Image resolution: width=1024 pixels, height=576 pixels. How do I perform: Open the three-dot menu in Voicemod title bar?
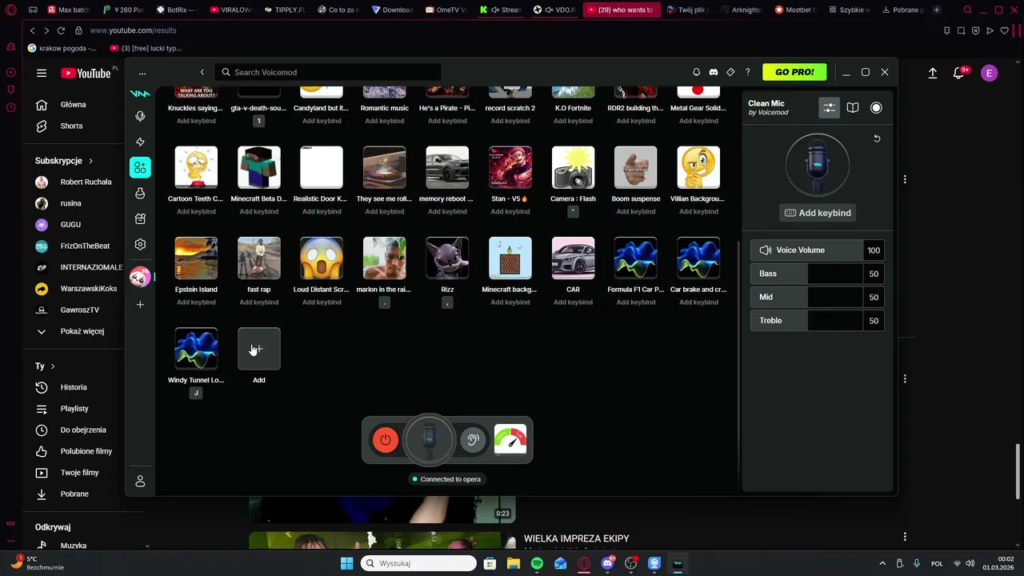click(142, 73)
